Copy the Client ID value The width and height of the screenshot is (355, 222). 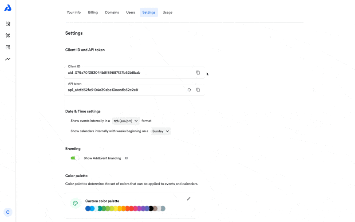pyautogui.click(x=198, y=72)
